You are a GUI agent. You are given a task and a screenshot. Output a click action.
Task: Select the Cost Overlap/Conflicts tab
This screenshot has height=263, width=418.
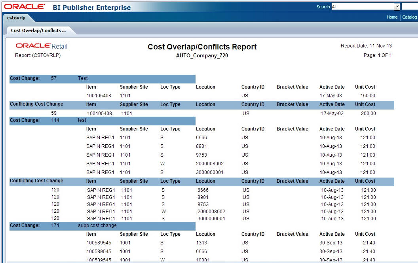[x=38, y=30]
